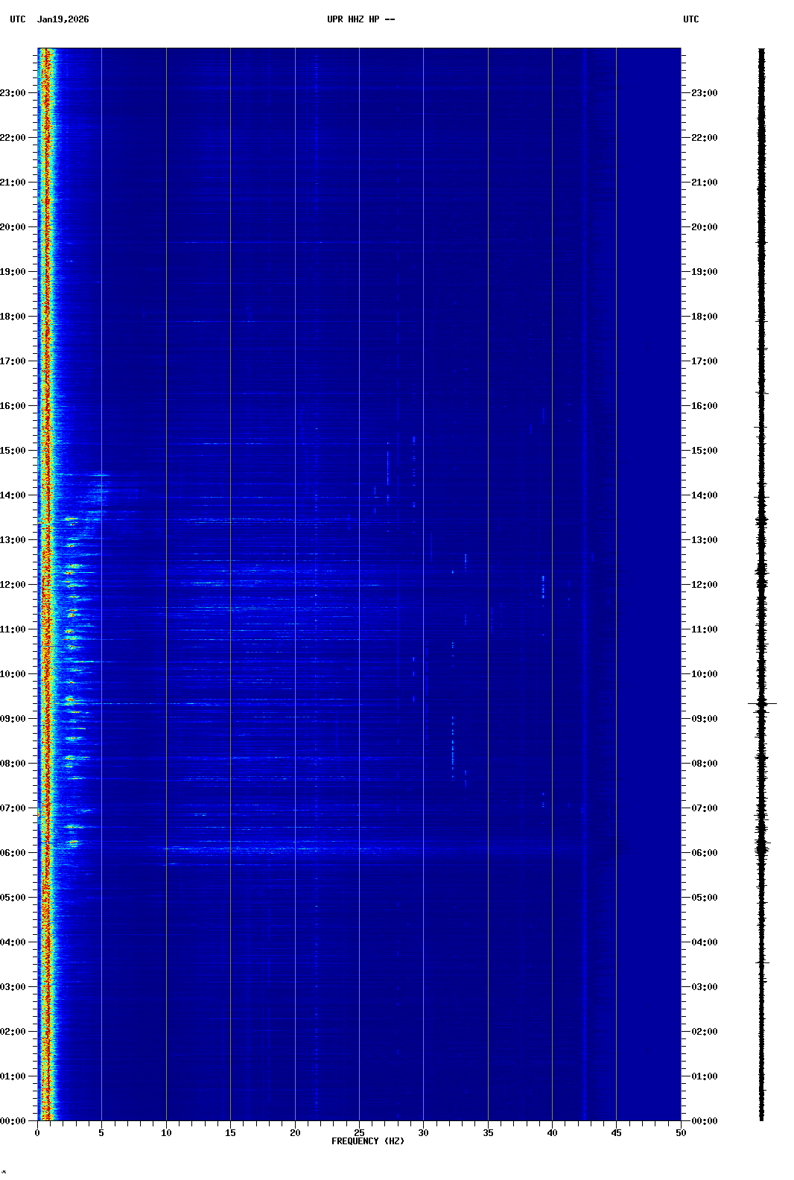This screenshot has height=1180, width=794.
Task: Click the 20 Hz frequency tick label
Action: coord(295,1133)
